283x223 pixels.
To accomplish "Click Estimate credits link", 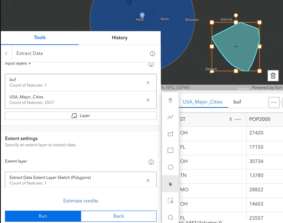I will tap(81, 201).
